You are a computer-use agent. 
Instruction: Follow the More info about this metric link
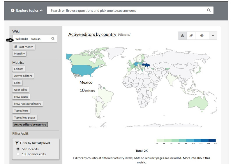tap(196, 158)
